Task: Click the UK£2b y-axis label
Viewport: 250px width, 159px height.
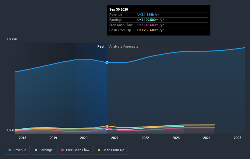Action: (12, 39)
